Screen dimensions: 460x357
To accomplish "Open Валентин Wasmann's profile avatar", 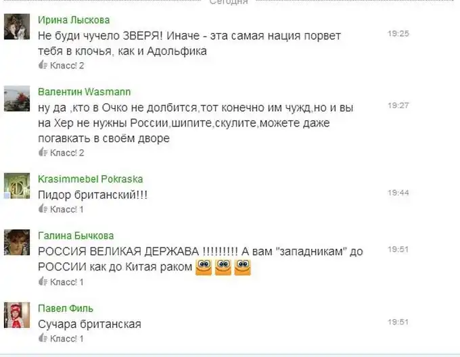I will click(17, 99).
